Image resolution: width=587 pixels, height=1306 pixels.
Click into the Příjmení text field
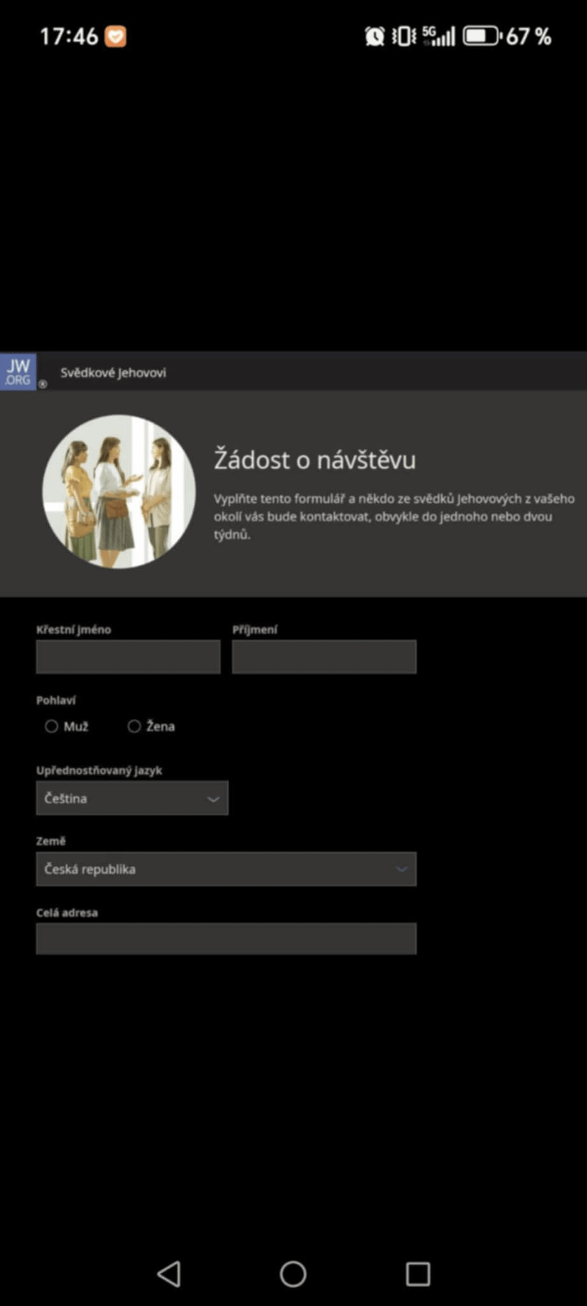324,657
